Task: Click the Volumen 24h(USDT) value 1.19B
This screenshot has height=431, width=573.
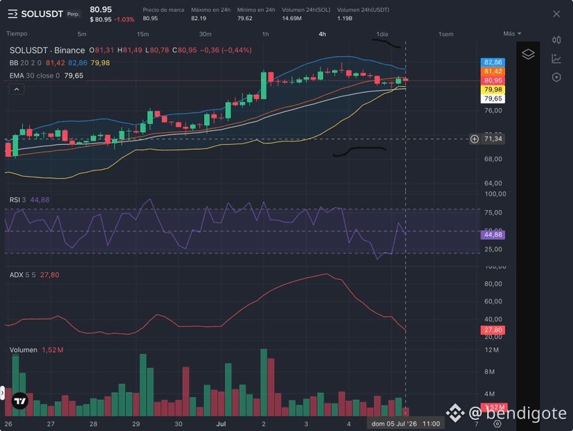Action: (x=345, y=18)
